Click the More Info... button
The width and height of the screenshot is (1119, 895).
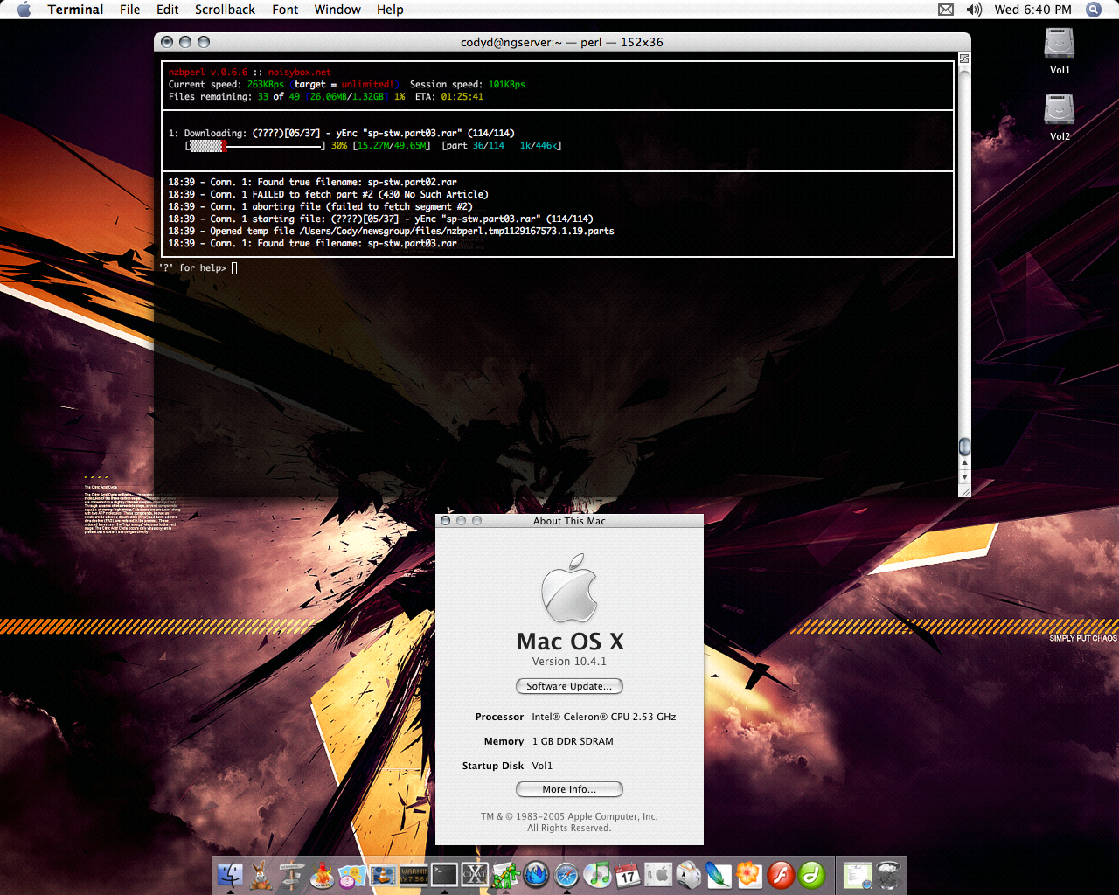tap(569, 789)
